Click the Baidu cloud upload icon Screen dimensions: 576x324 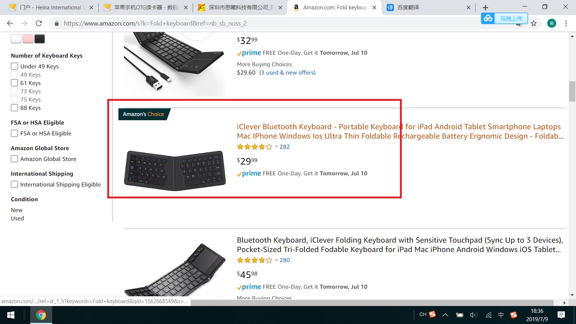click(x=488, y=18)
